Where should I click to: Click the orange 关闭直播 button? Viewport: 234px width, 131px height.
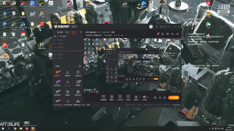173,98
